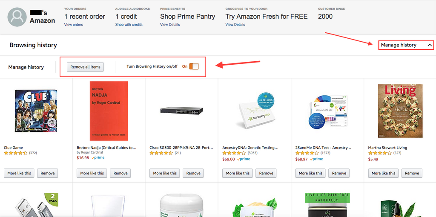Image resolution: width=436 pixels, height=217 pixels.
Task: Click More like this for Clue Game
Action: (x=19, y=173)
